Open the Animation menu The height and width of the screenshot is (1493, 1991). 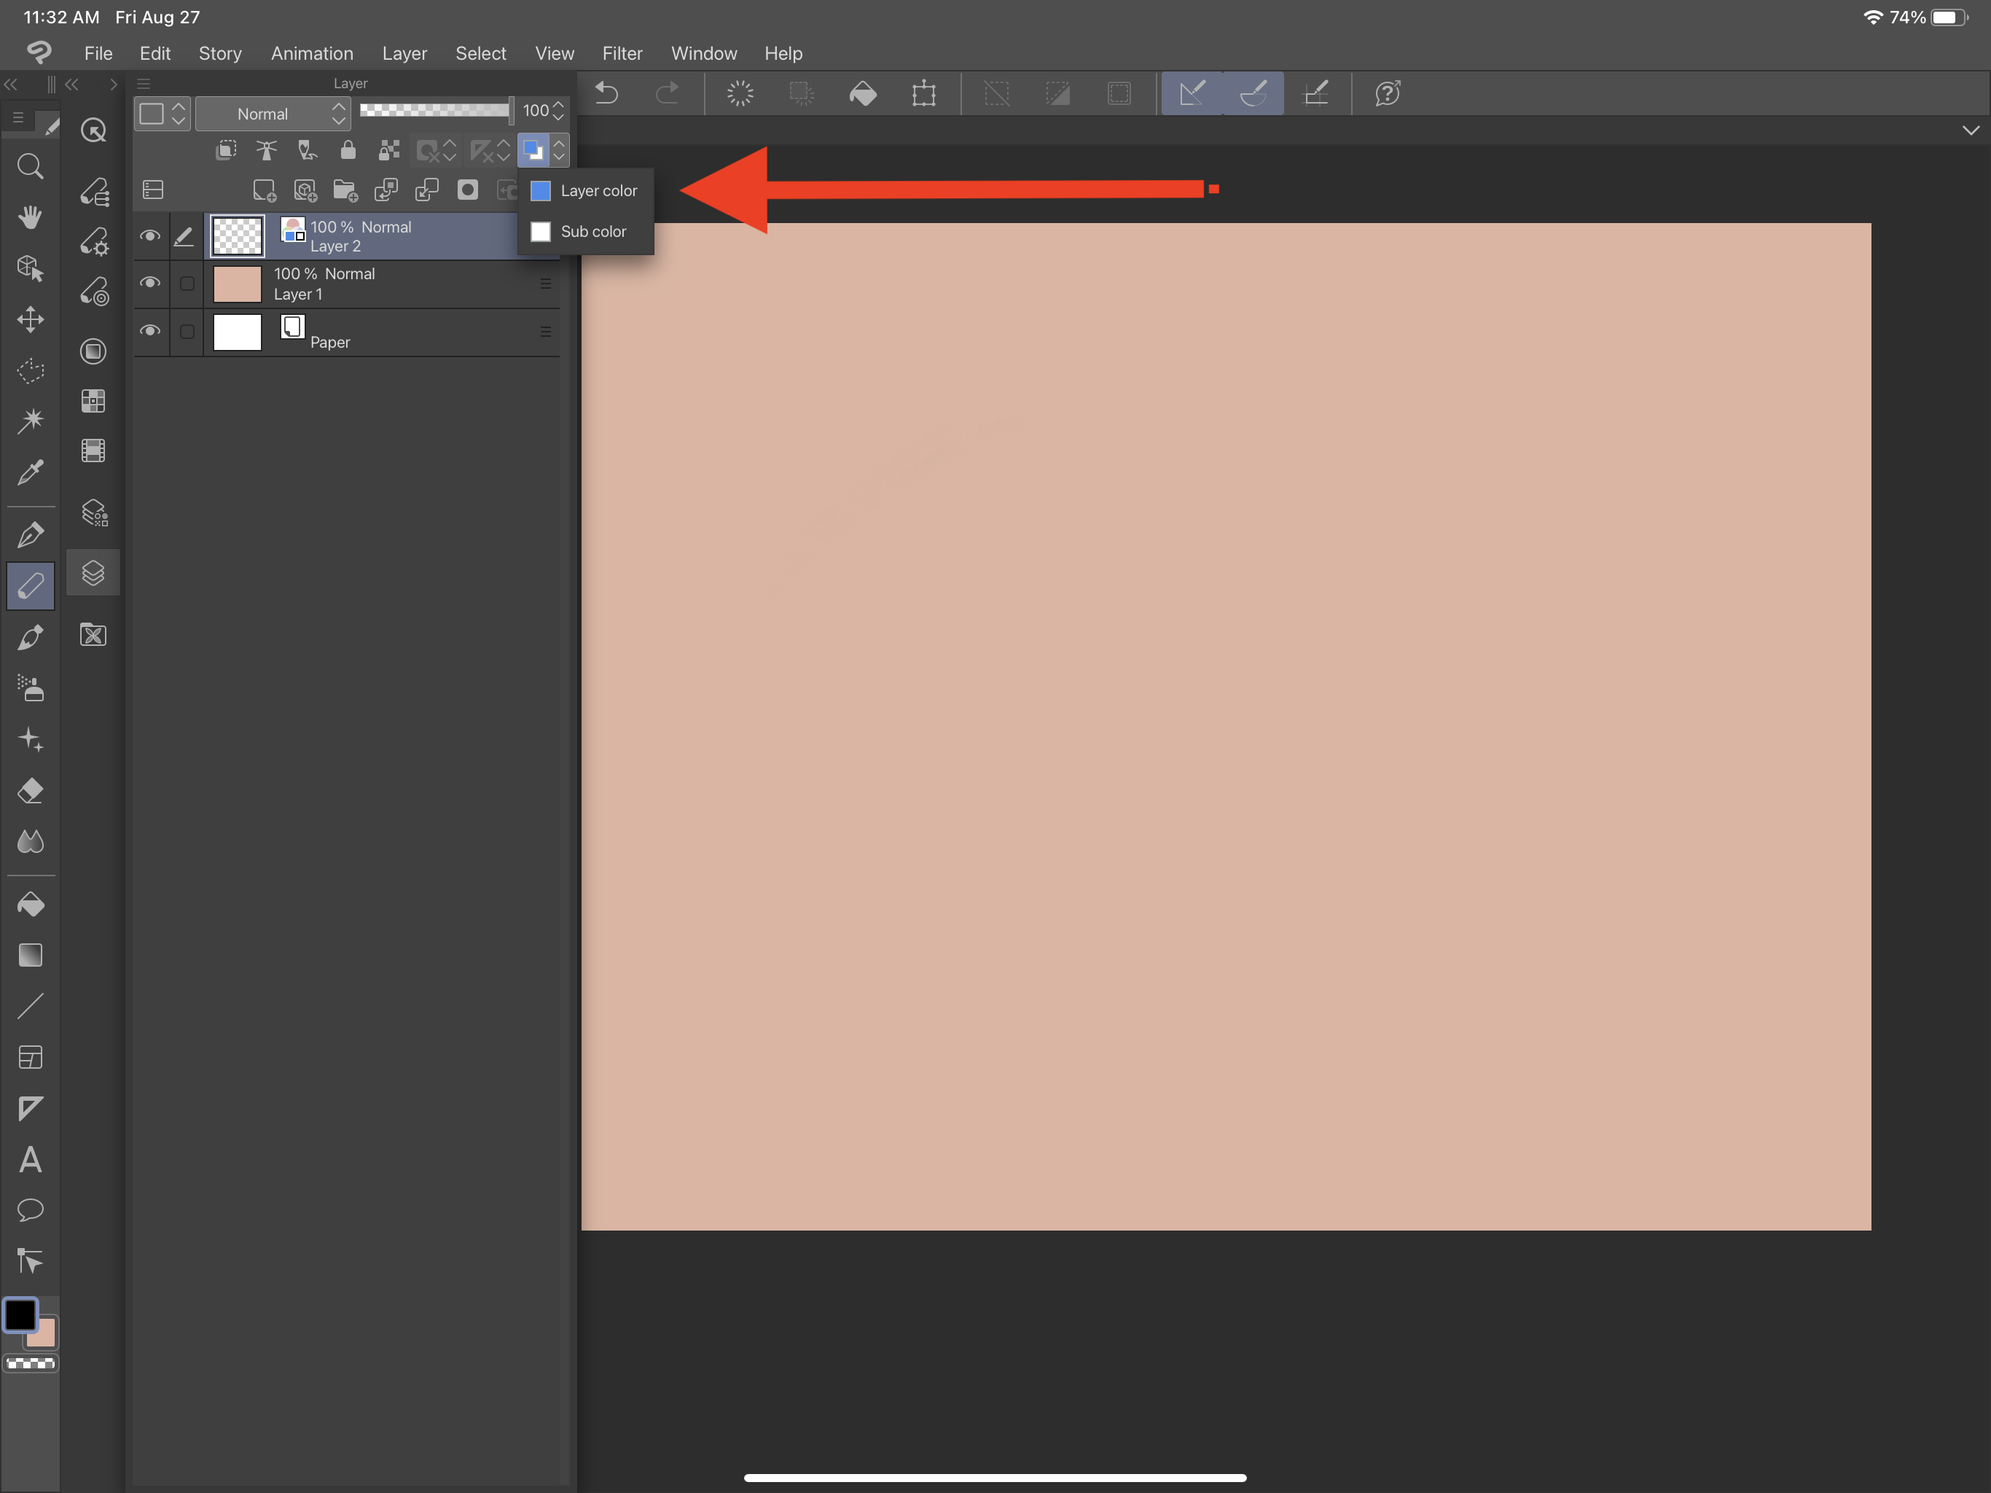[311, 54]
